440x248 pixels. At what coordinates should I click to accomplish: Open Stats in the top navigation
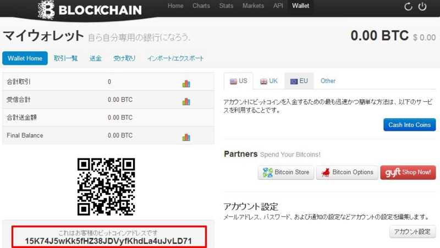(x=226, y=5)
